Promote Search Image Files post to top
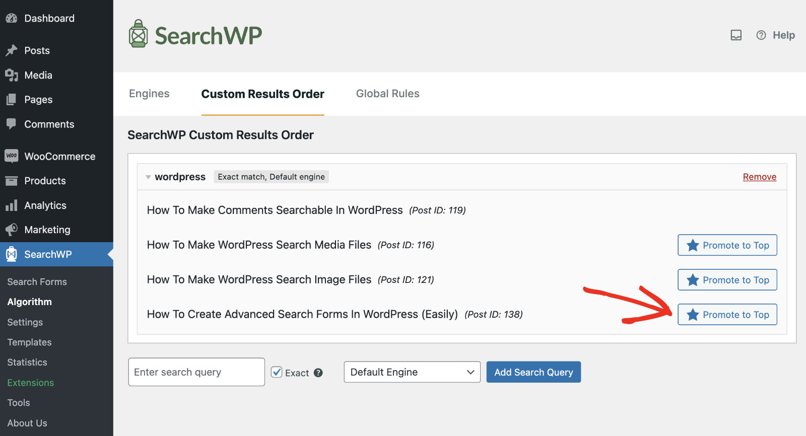The height and width of the screenshot is (436, 806). point(727,280)
